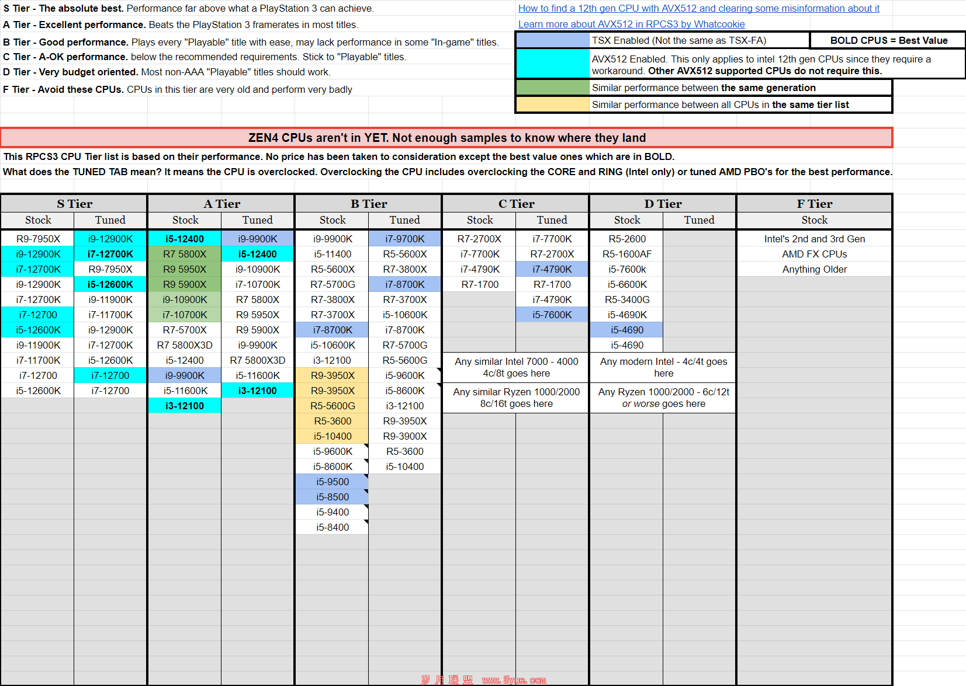The image size is (966, 686).
Task: Select i9-11900K in S Tier Stock column
Action: coord(38,345)
